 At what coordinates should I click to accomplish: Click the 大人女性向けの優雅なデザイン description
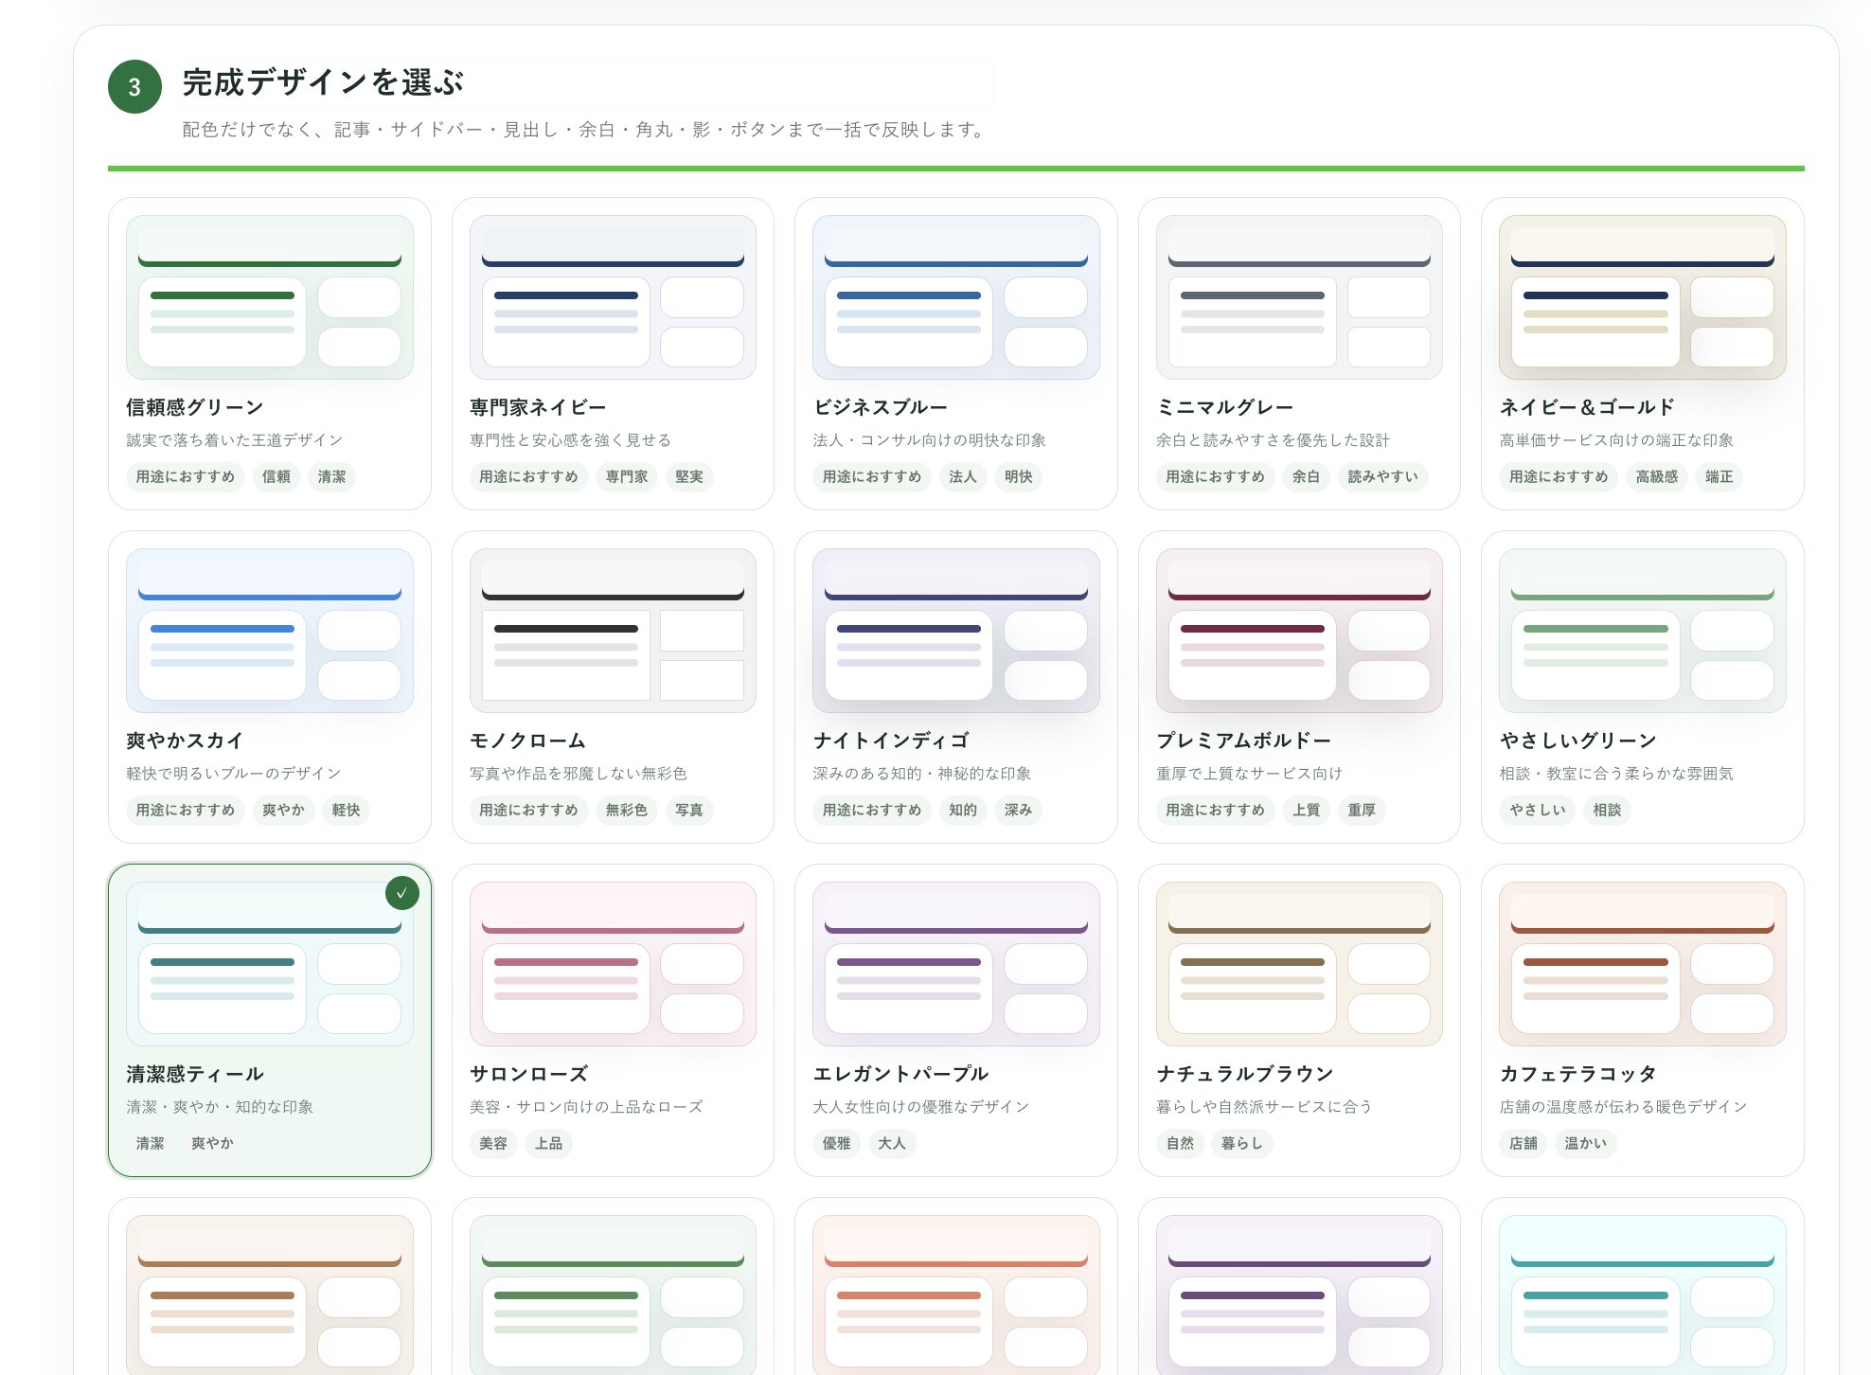[x=921, y=1107]
